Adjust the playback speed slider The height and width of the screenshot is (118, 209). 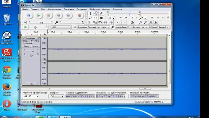pos(35,28)
